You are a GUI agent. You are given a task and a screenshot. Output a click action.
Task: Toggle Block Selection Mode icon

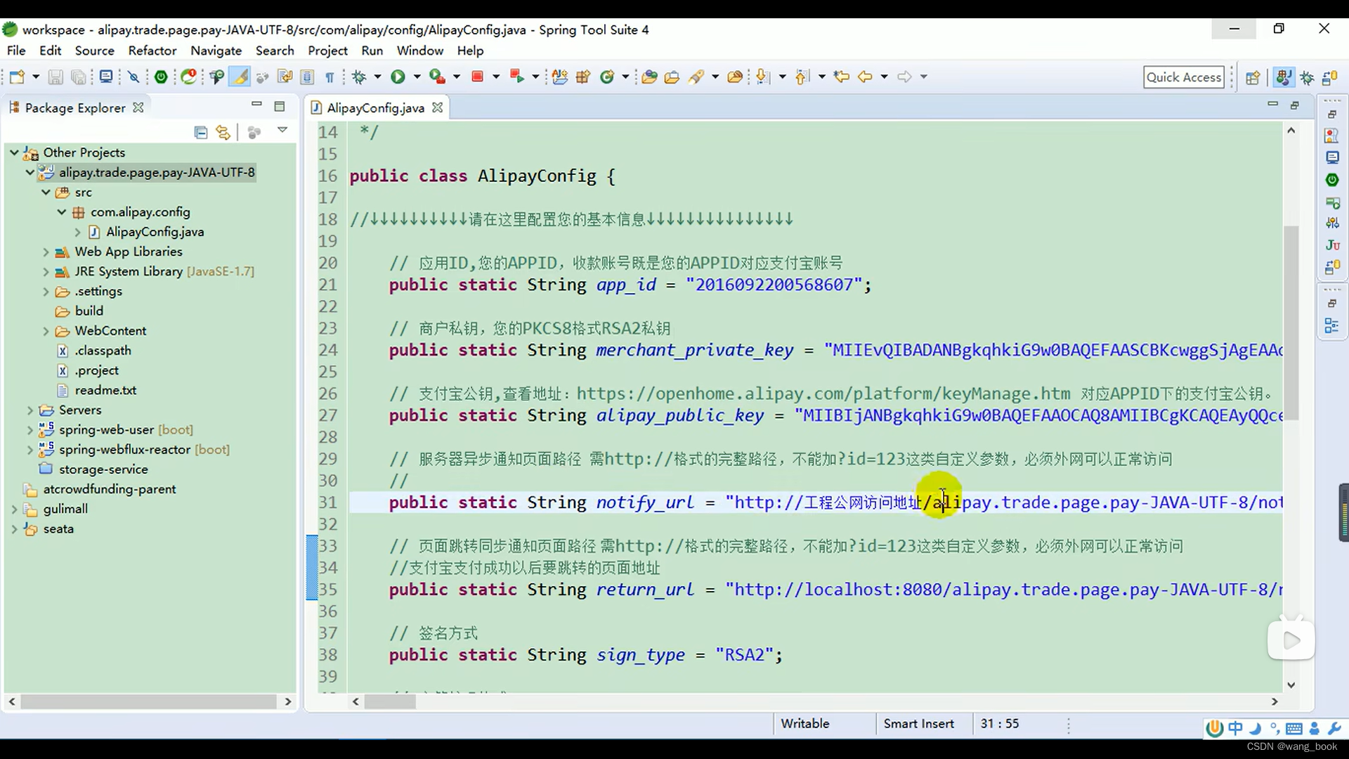(x=307, y=77)
